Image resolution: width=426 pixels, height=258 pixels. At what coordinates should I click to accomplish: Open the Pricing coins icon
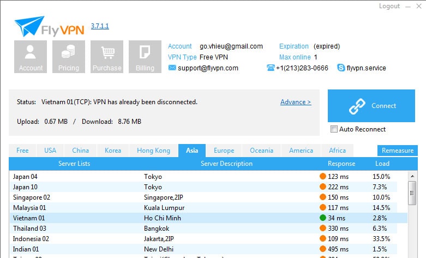tap(69, 57)
